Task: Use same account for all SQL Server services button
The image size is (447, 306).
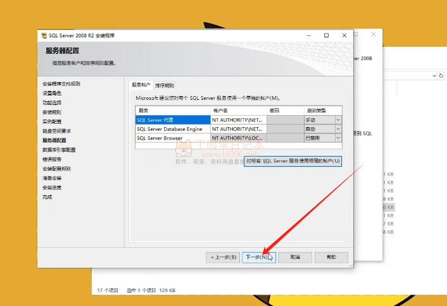Action: 293,161
